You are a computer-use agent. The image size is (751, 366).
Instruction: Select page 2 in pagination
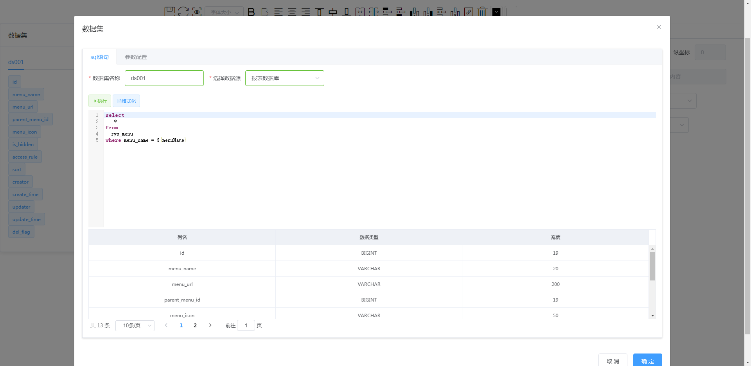(195, 325)
